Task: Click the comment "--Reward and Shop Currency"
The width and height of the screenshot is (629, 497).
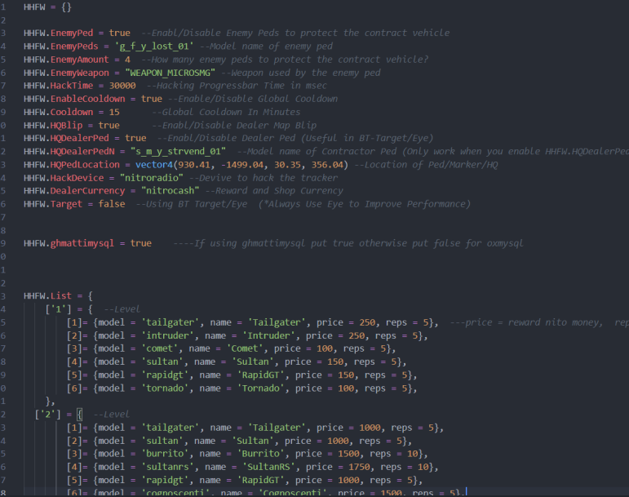Action: [x=274, y=190]
